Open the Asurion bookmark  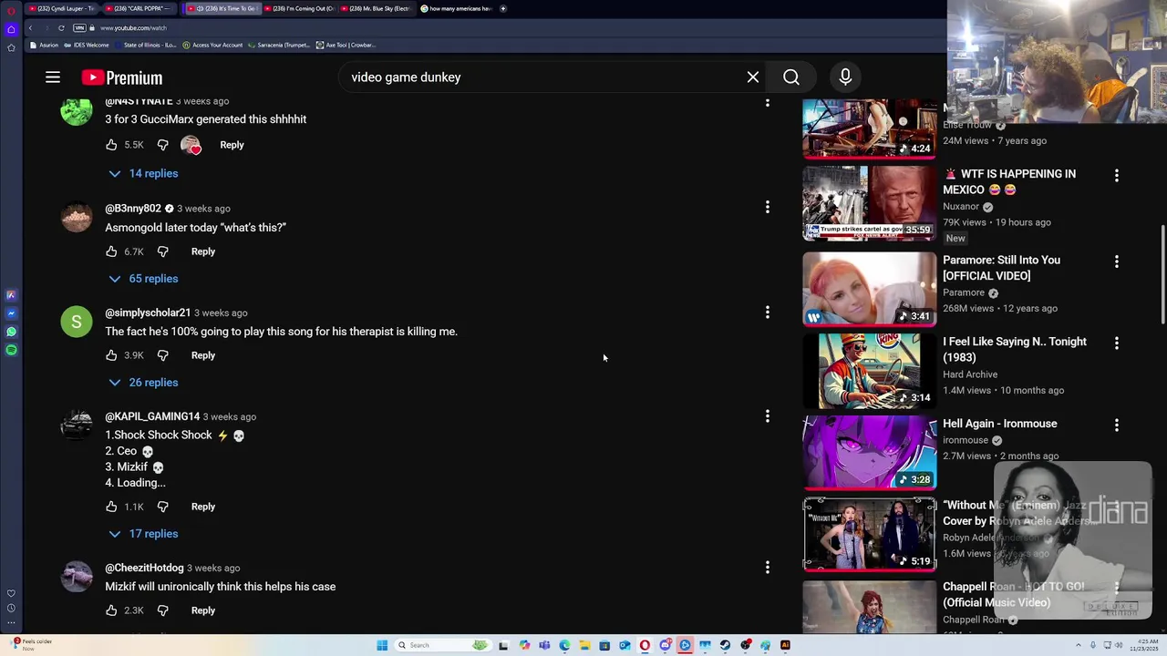click(44, 45)
